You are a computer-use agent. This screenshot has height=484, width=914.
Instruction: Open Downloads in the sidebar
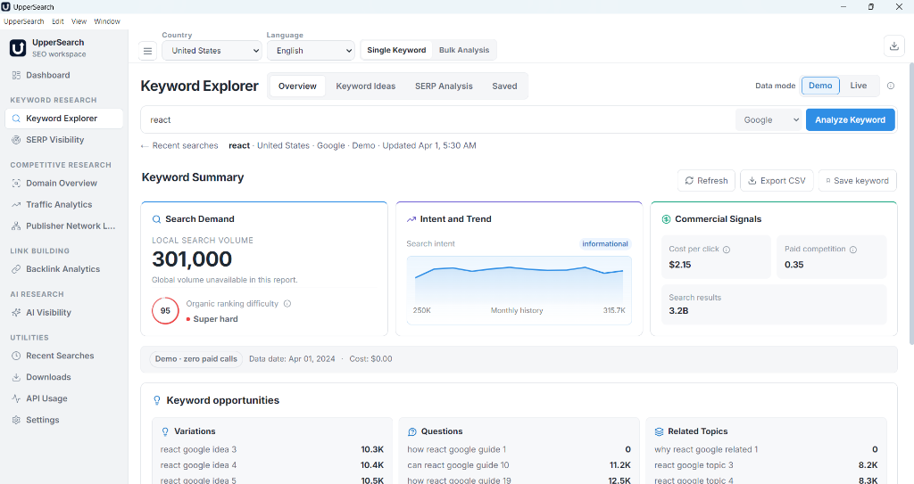point(64,377)
